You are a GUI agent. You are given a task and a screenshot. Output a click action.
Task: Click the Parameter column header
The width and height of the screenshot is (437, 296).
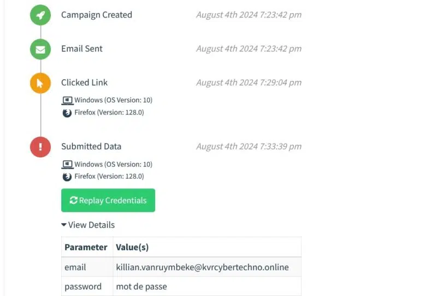click(x=86, y=247)
